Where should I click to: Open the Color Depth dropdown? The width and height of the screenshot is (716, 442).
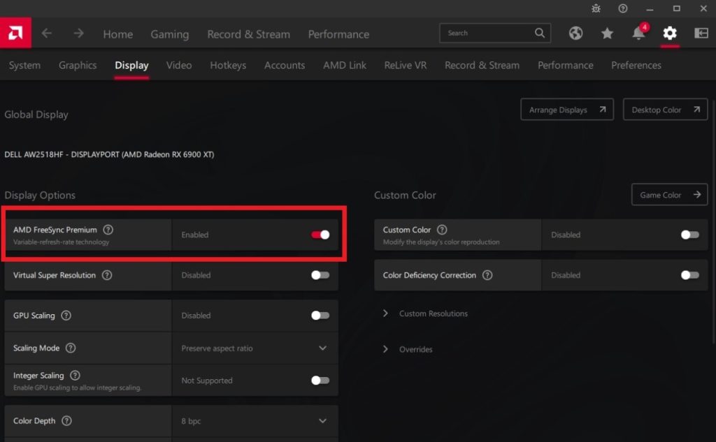coord(322,421)
